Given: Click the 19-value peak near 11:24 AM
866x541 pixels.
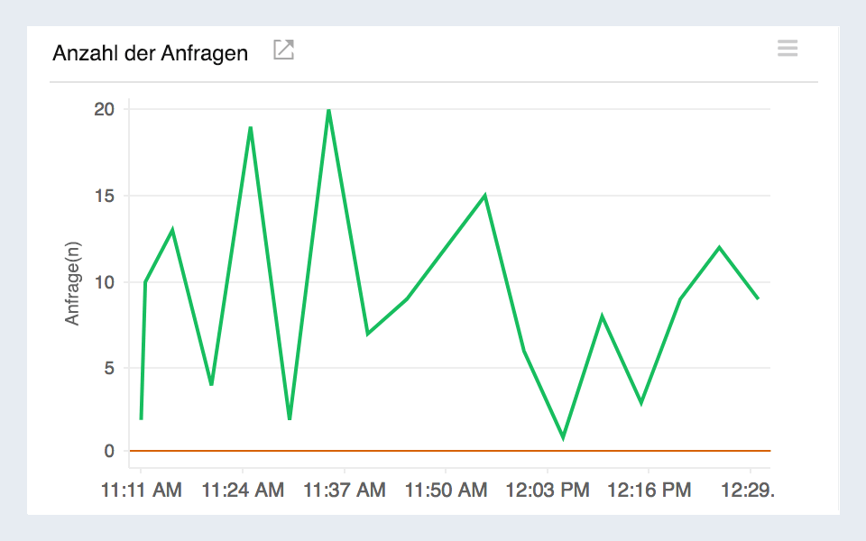Looking at the screenshot, I should pos(251,128).
